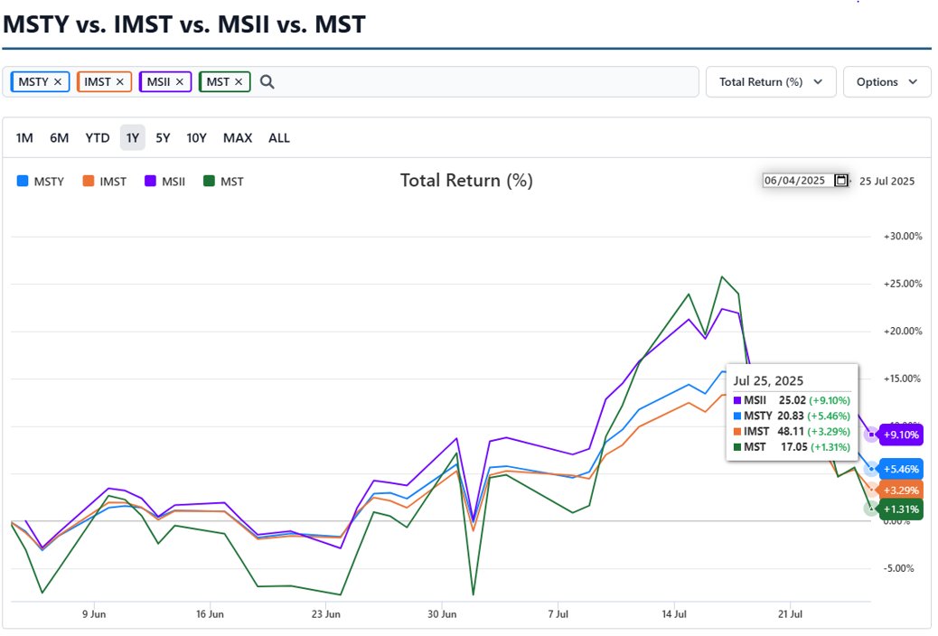Click the MSTY 20.83 tooltip row

tap(792, 416)
